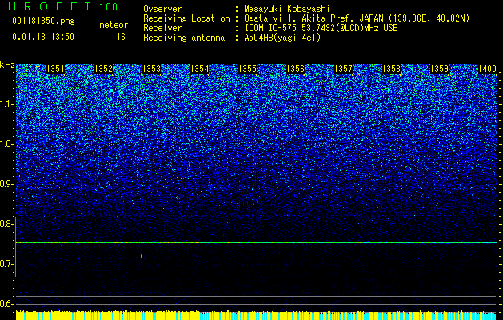Click the yellow and cyan signal level bar
503x320 pixels.
(256, 315)
